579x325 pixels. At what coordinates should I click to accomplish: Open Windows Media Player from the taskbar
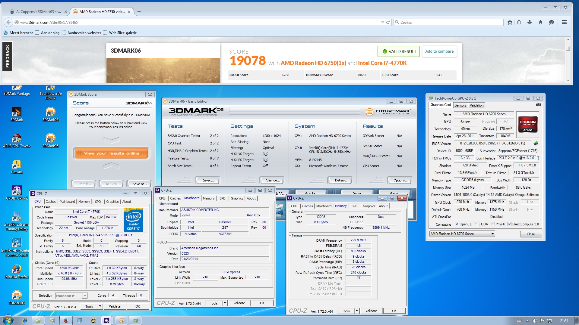[52, 320]
